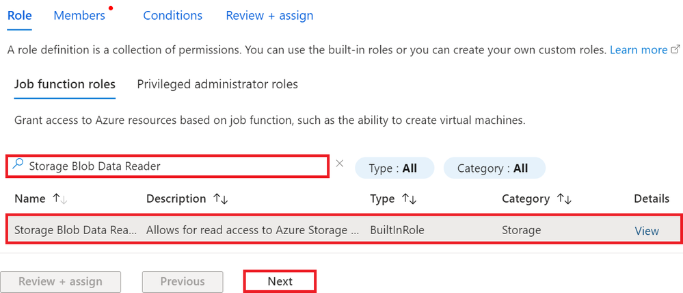Switch to the Conditions tab

click(x=172, y=15)
